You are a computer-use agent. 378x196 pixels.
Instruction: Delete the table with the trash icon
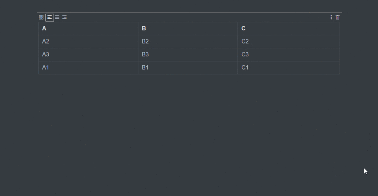pos(337,17)
